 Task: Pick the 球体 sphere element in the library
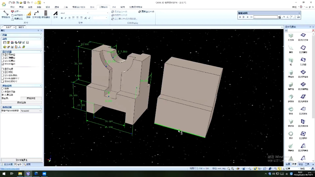coord(291,110)
